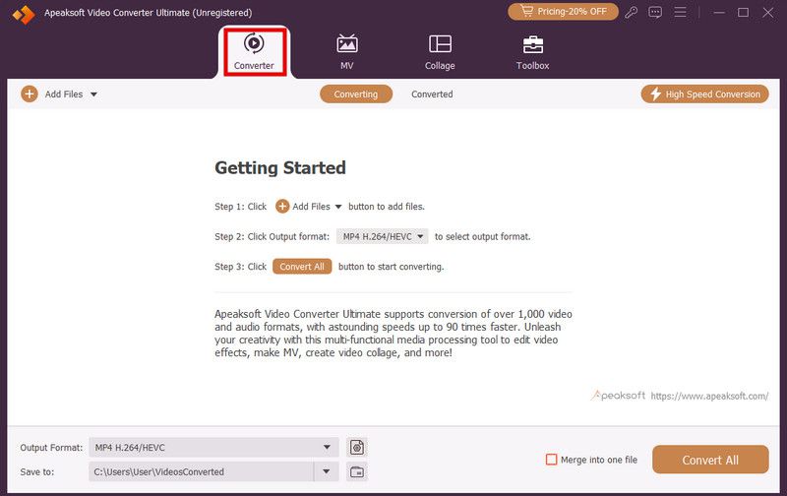The image size is (787, 496).
Task: Click the key register icon
Action: click(631, 12)
